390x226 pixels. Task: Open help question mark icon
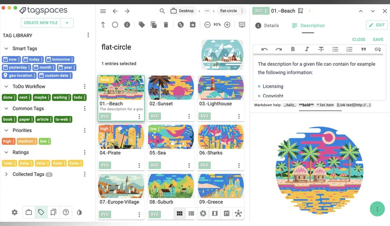[66, 212]
